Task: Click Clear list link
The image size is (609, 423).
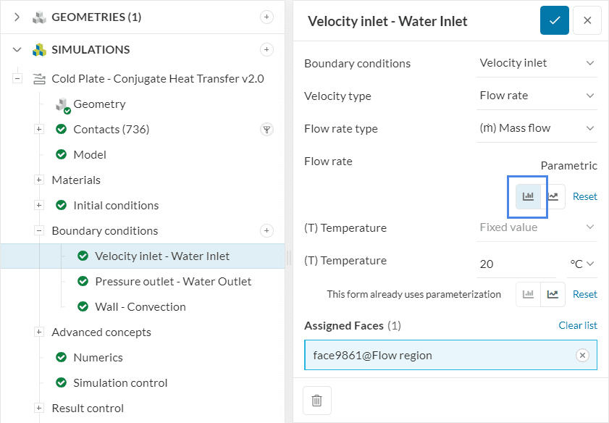Action: click(577, 325)
